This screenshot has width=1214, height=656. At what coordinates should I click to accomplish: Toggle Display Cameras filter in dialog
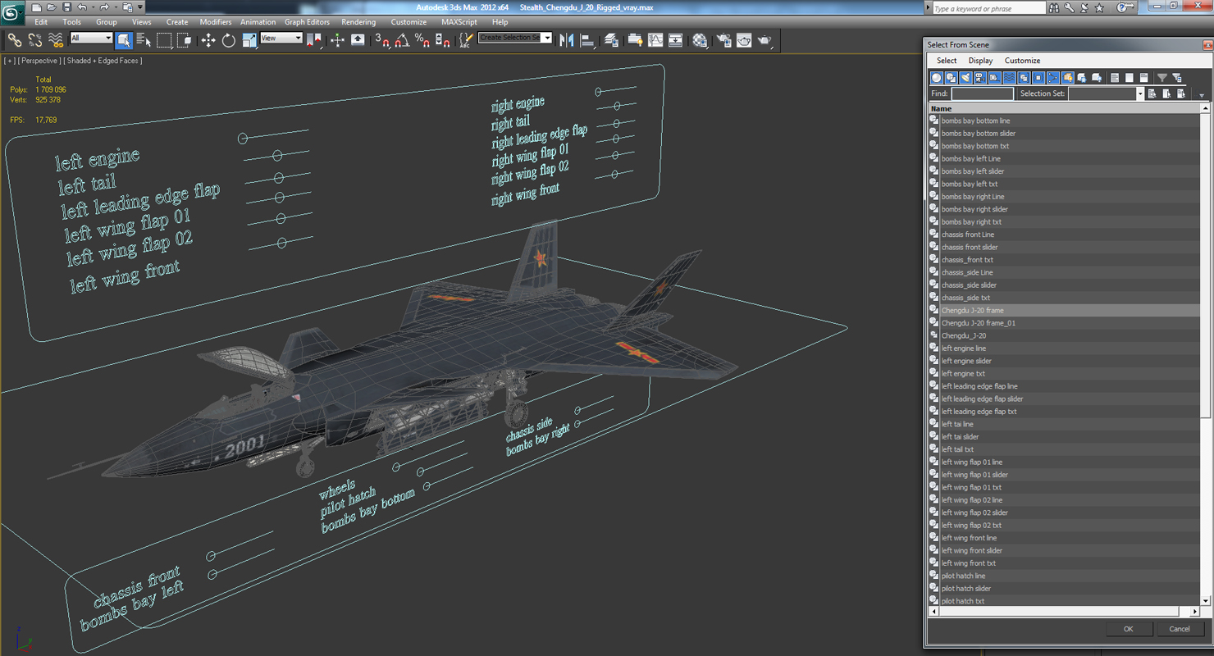coord(979,78)
